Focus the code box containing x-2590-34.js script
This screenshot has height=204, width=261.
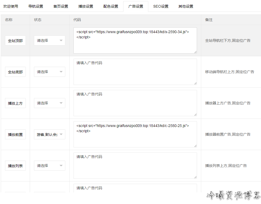point(135,40)
